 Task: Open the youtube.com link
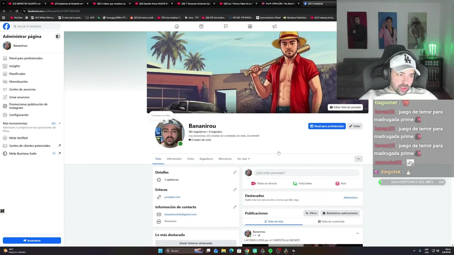(172, 197)
